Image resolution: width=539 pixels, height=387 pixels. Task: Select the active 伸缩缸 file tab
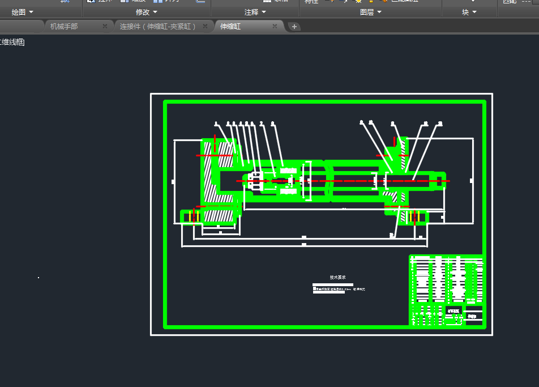coord(230,26)
